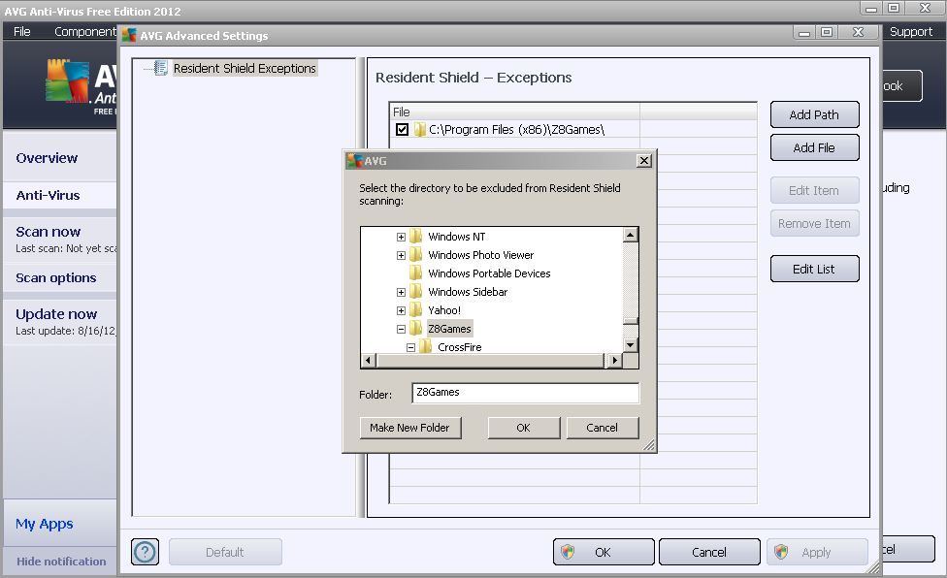Click the Resident Shield Exceptions tree icon
This screenshot has width=947, height=578.
coord(161,68)
